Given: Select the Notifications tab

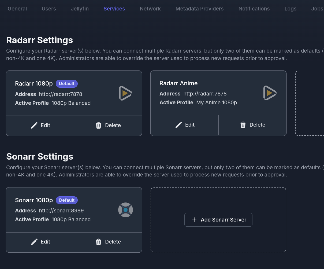Looking at the screenshot, I should pyautogui.click(x=254, y=9).
